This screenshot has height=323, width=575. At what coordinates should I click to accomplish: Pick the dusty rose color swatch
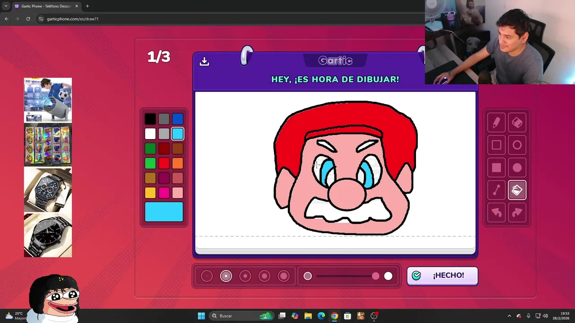coord(177,178)
